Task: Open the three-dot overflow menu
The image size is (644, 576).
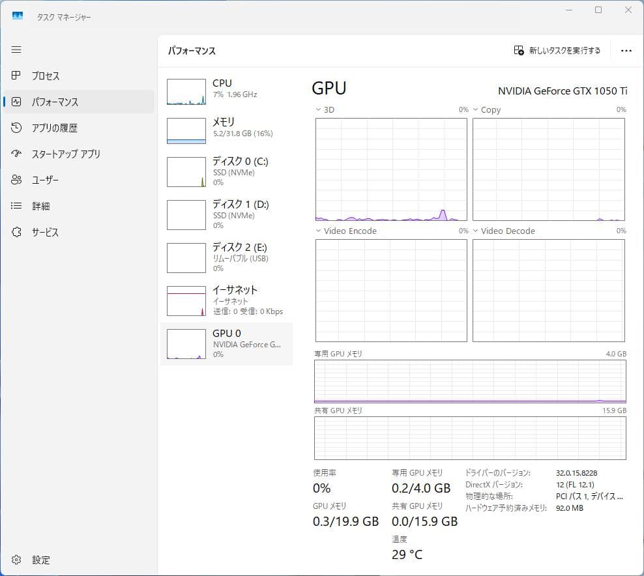Action: point(626,50)
